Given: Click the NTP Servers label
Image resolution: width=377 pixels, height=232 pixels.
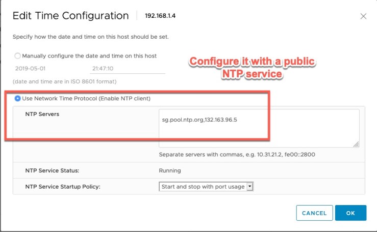Looking at the screenshot, I should point(42,114).
